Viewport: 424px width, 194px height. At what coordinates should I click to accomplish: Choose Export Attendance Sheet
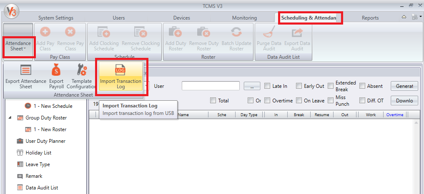[26, 77]
